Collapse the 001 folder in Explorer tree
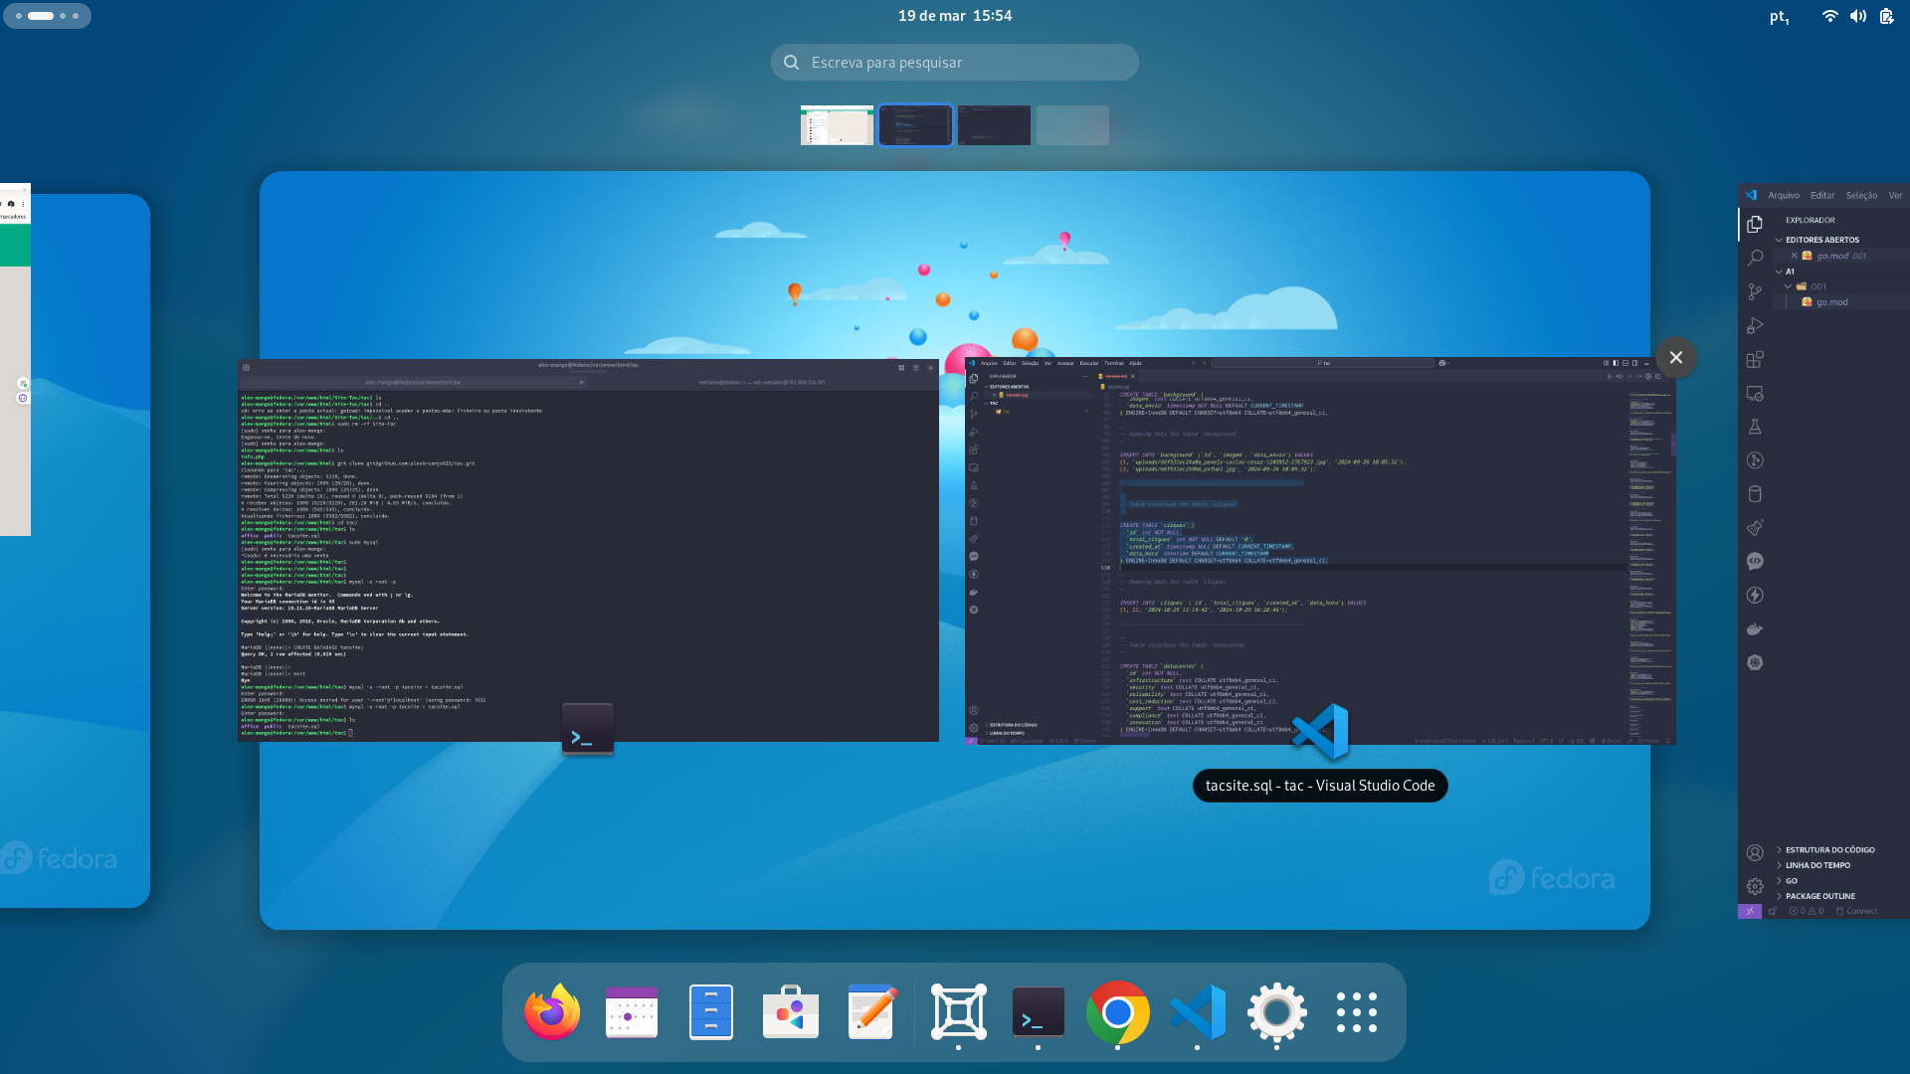The height and width of the screenshot is (1074, 1910). click(x=1817, y=286)
